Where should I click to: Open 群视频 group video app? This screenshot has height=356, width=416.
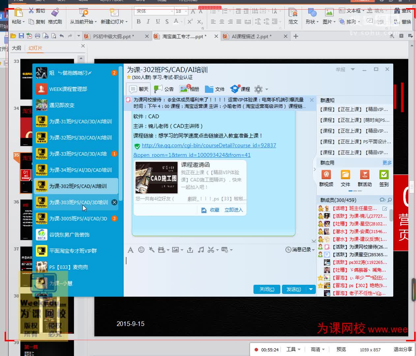[326, 178]
